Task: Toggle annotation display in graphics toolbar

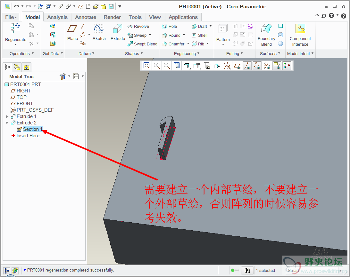Action: [x=277, y=66]
